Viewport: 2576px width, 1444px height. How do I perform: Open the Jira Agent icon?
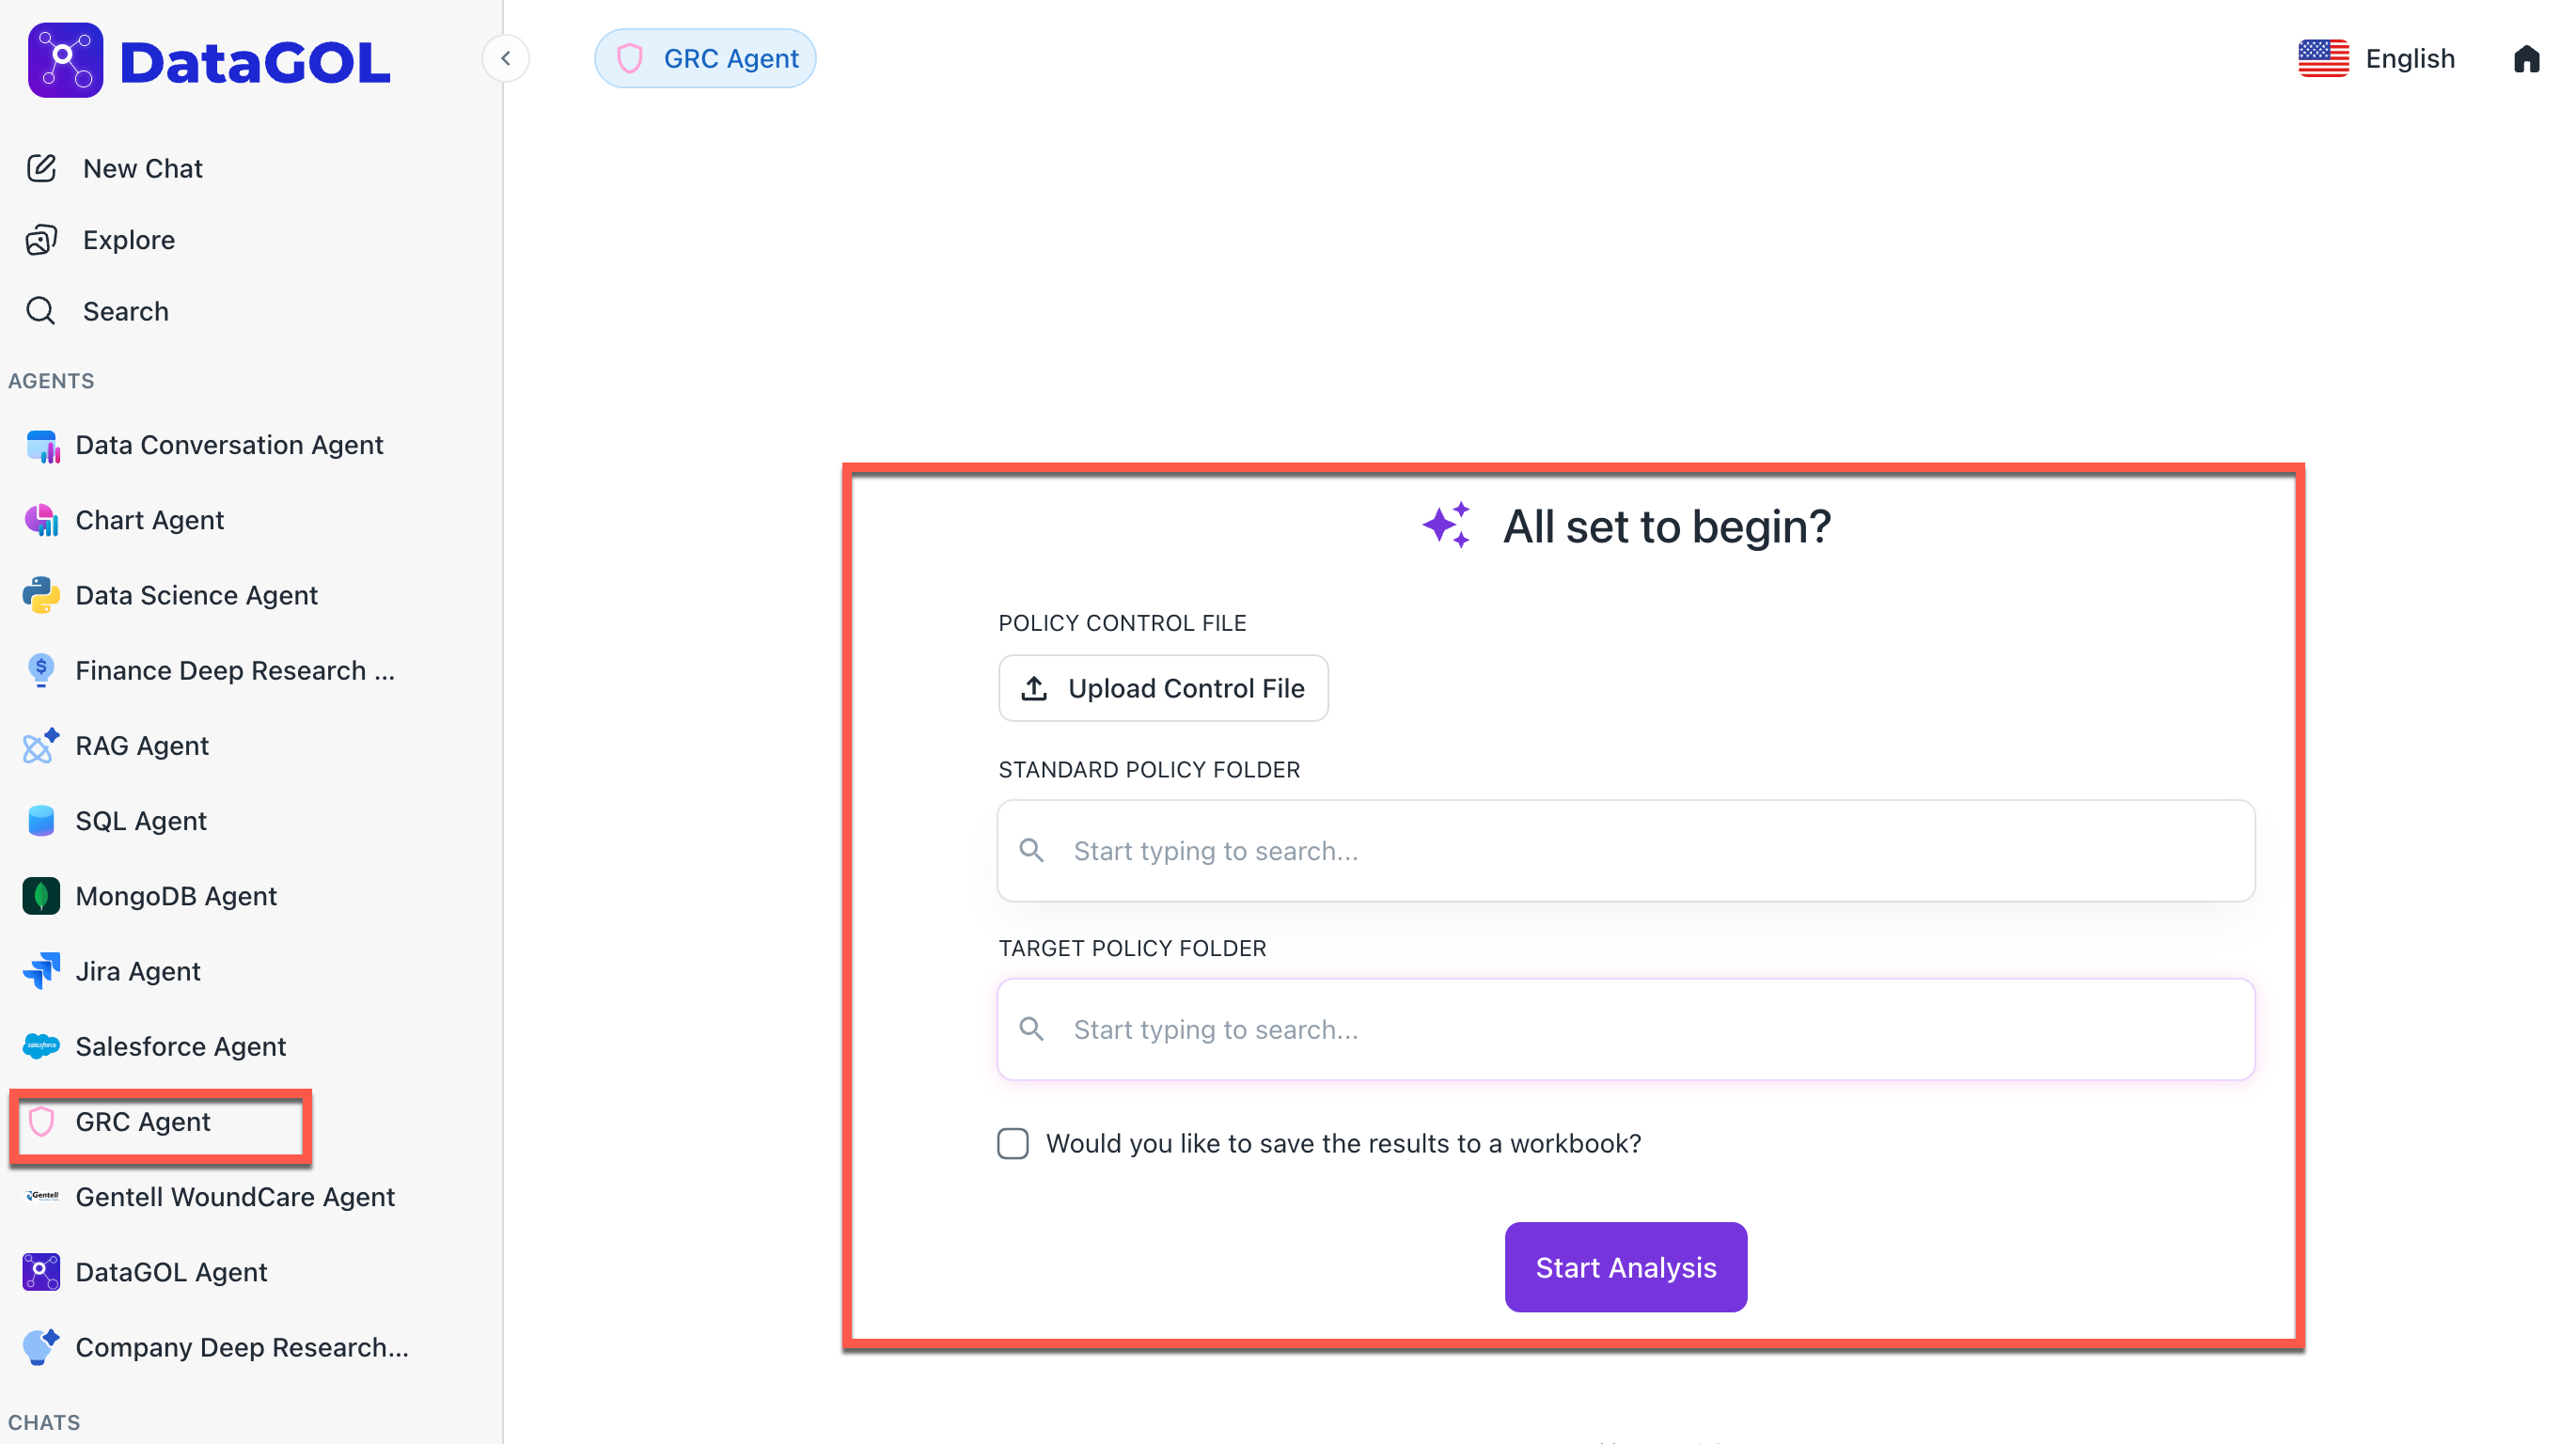click(x=41, y=971)
